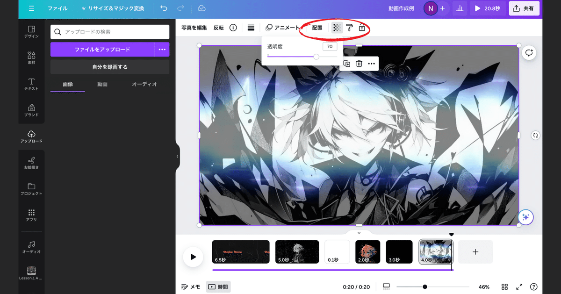This screenshot has width=561, height=294.
Task: Select the 0.1秒 timeline clip
Action: click(337, 252)
